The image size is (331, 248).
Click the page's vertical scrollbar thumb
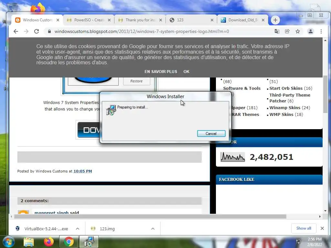[x=325, y=94]
